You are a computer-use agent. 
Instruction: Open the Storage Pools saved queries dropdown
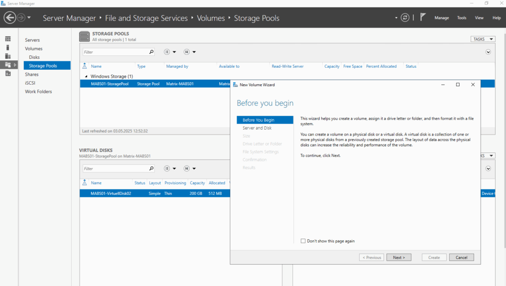pyautogui.click(x=190, y=51)
